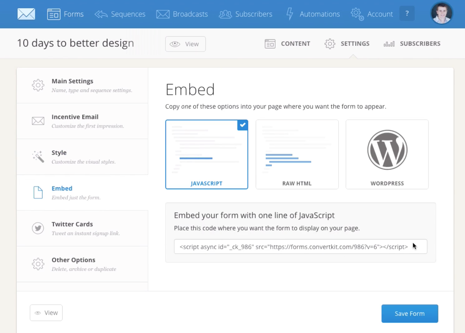Click the Subscribers tab bar-chart icon
The image size is (465, 333).
pyautogui.click(x=389, y=44)
